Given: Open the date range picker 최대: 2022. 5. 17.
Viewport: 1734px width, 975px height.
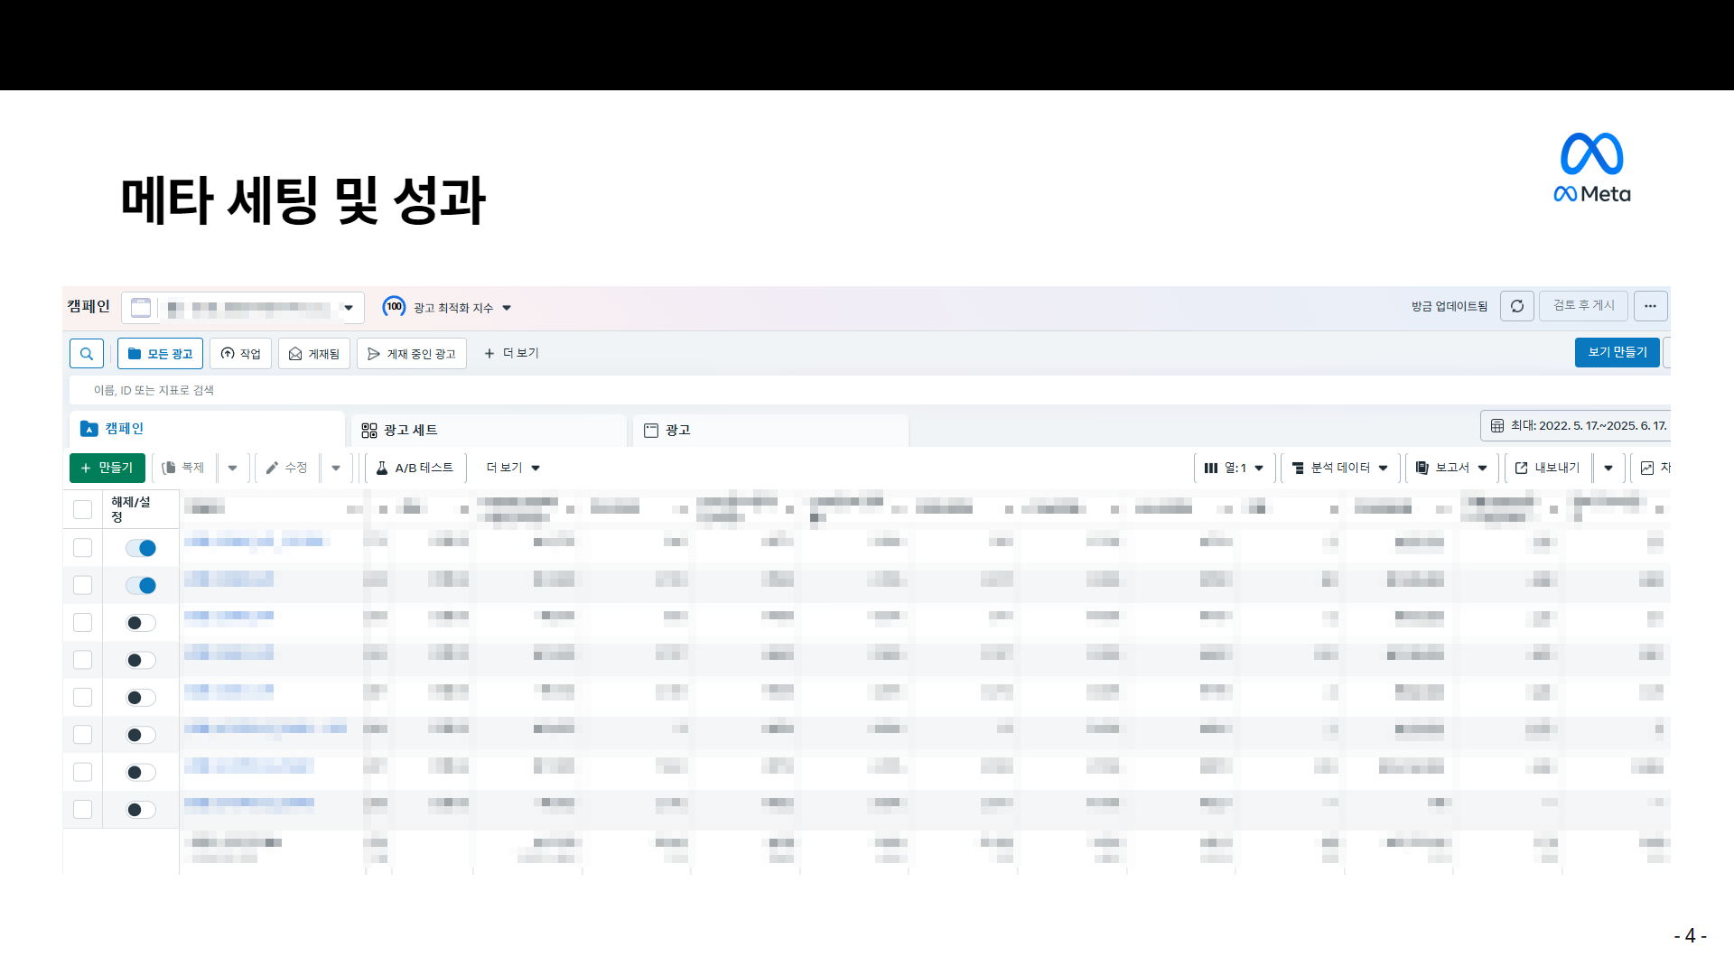Looking at the screenshot, I should tap(1576, 425).
